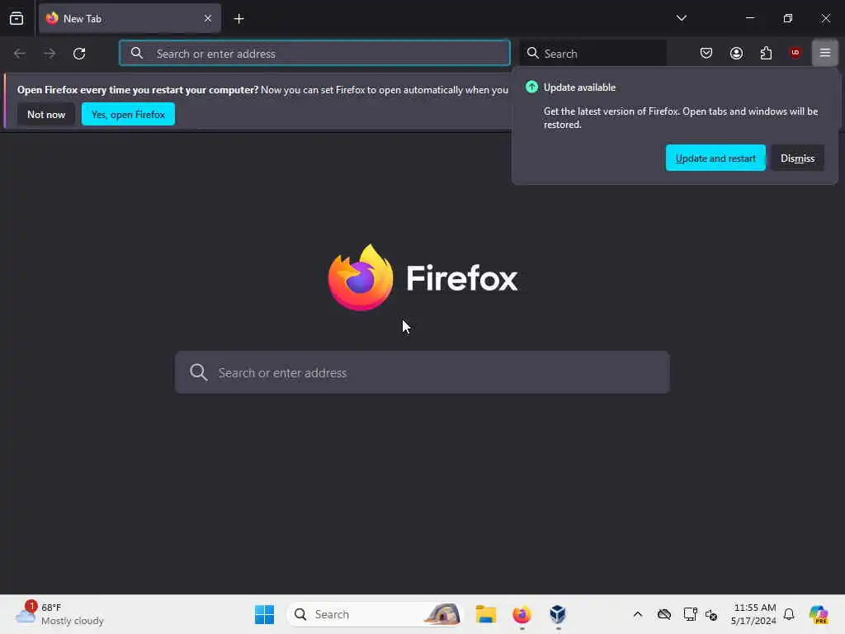Screen dimensions: 845x634
Task: Open a new tab with plus button
Action: point(238,19)
